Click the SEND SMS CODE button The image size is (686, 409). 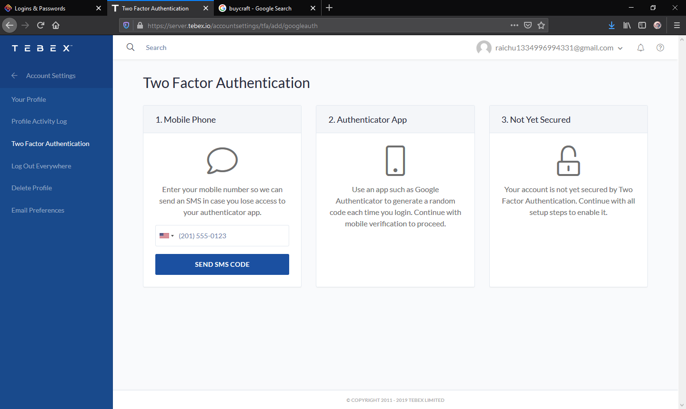[x=222, y=264]
